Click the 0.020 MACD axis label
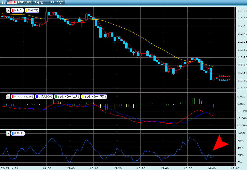This screenshot has width=247, height=170. (x=241, y=97)
